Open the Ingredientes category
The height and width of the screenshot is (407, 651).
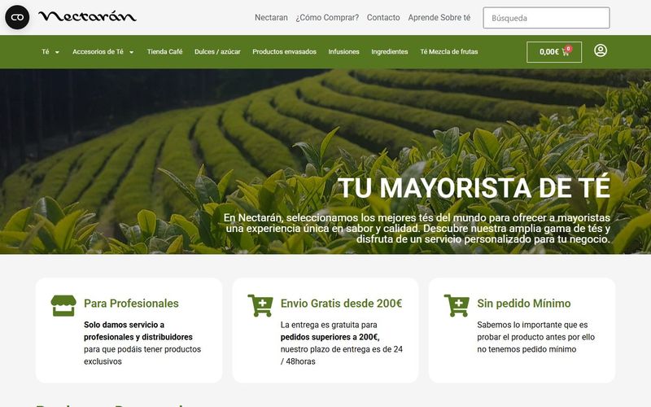(x=390, y=52)
